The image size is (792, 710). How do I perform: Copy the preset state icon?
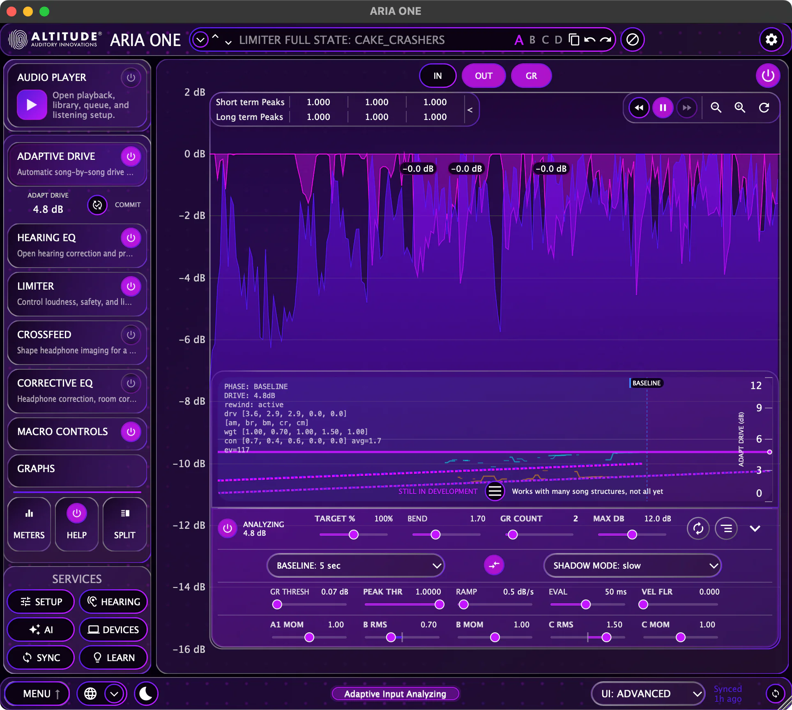point(574,40)
